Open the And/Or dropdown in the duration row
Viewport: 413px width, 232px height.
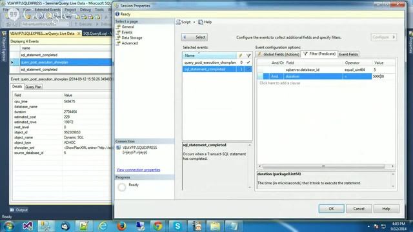click(x=276, y=76)
